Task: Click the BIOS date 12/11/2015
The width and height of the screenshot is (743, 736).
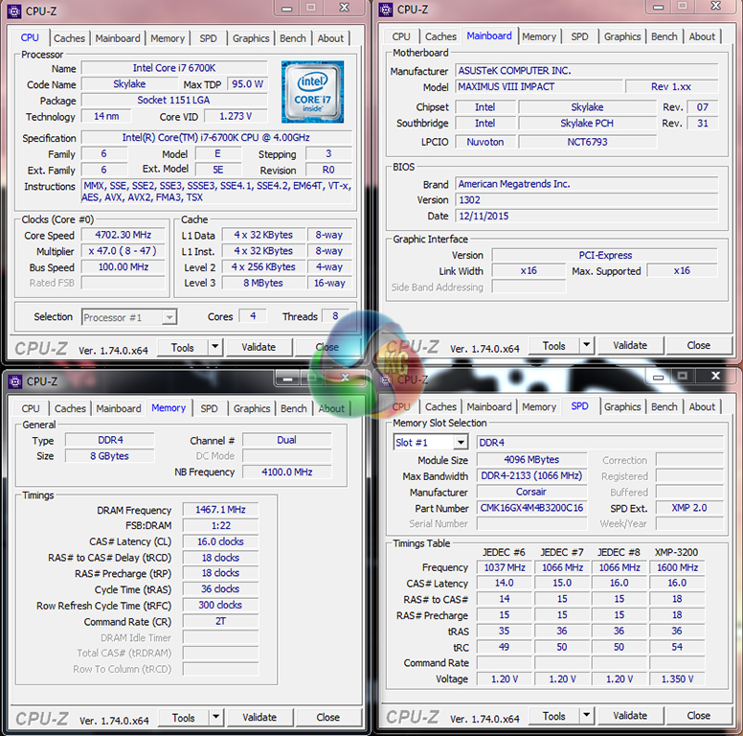Action: point(587,216)
